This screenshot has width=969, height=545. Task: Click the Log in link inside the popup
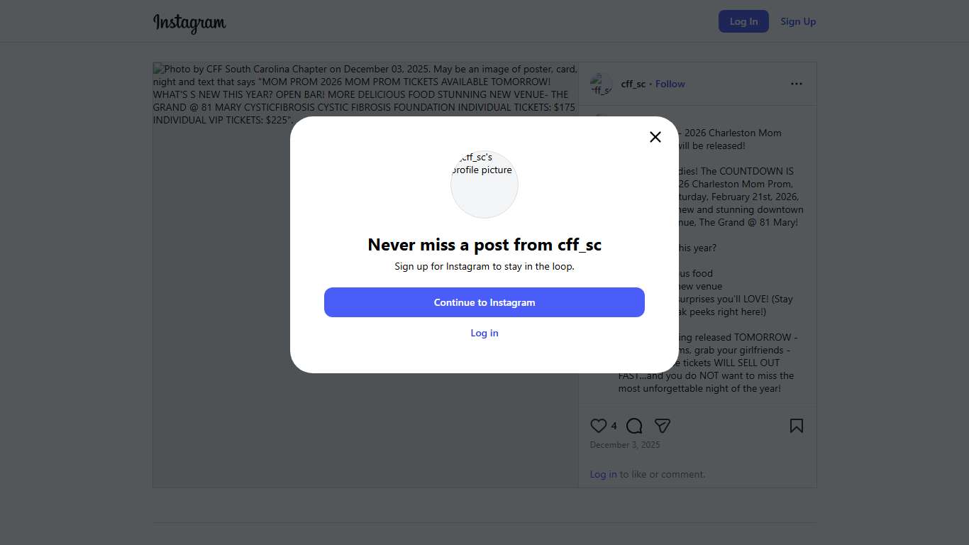[484, 333]
